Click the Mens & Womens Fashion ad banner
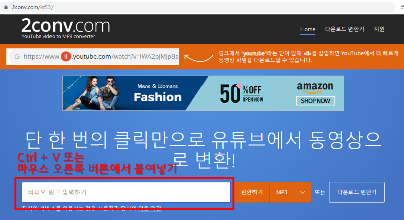Screen dimensions: 404x220 coord(203,93)
